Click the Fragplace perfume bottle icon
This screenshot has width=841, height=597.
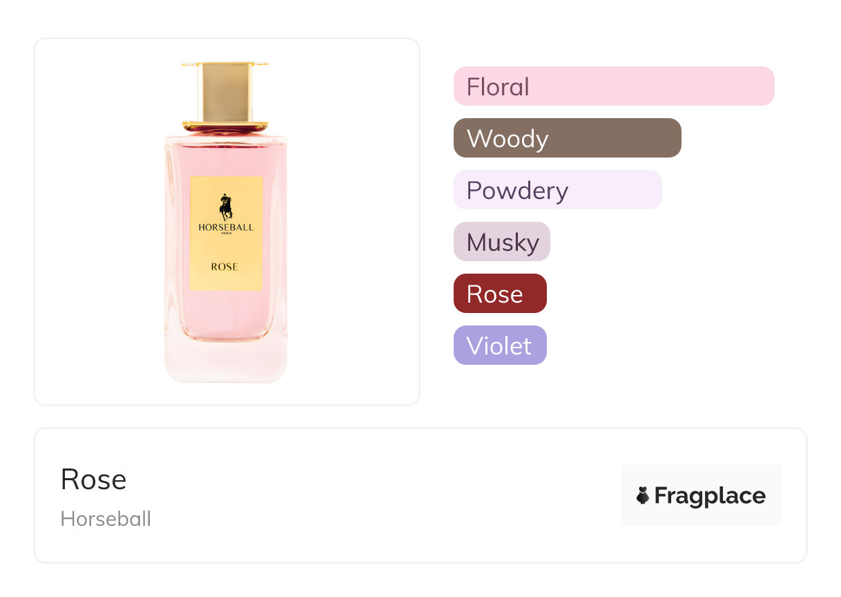(x=643, y=495)
